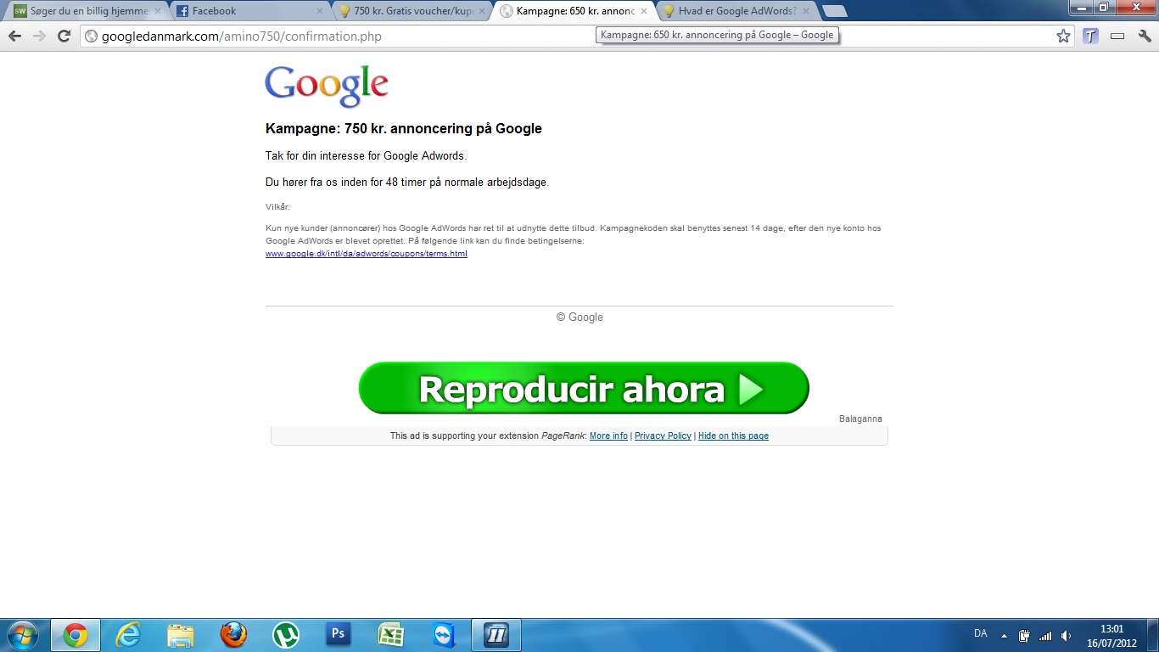Click the 'Vilkår:' label
Image resolution: width=1159 pixels, height=652 pixels.
277,207
